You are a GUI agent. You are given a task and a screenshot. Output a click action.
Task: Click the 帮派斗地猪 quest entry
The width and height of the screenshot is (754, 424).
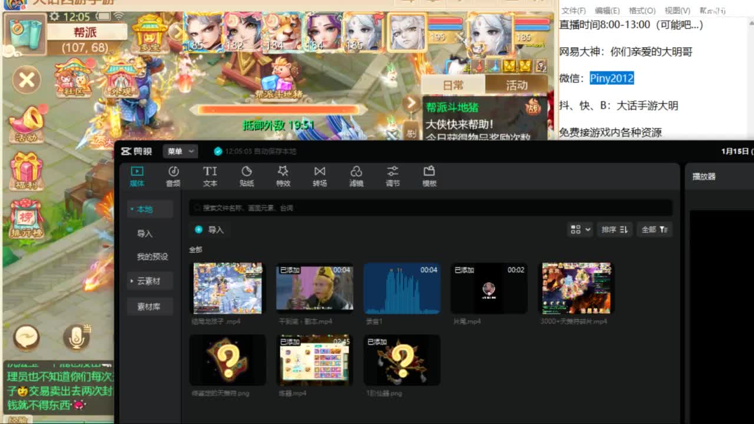click(x=452, y=108)
